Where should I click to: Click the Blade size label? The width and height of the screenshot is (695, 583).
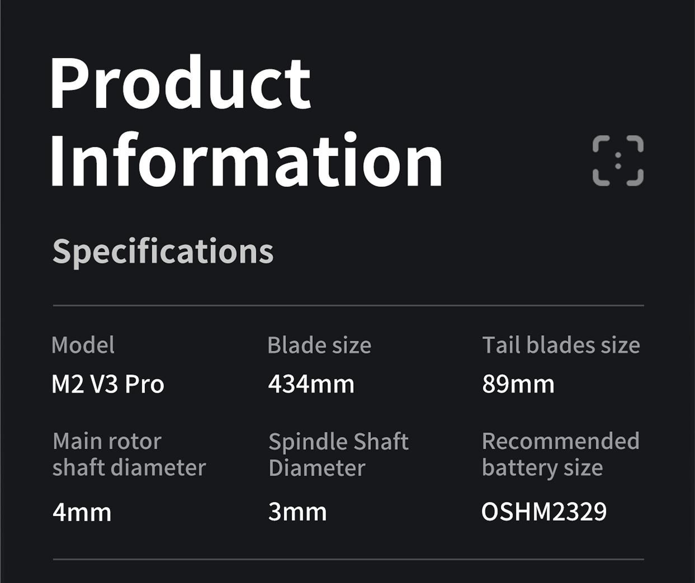(x=319, y=345)
